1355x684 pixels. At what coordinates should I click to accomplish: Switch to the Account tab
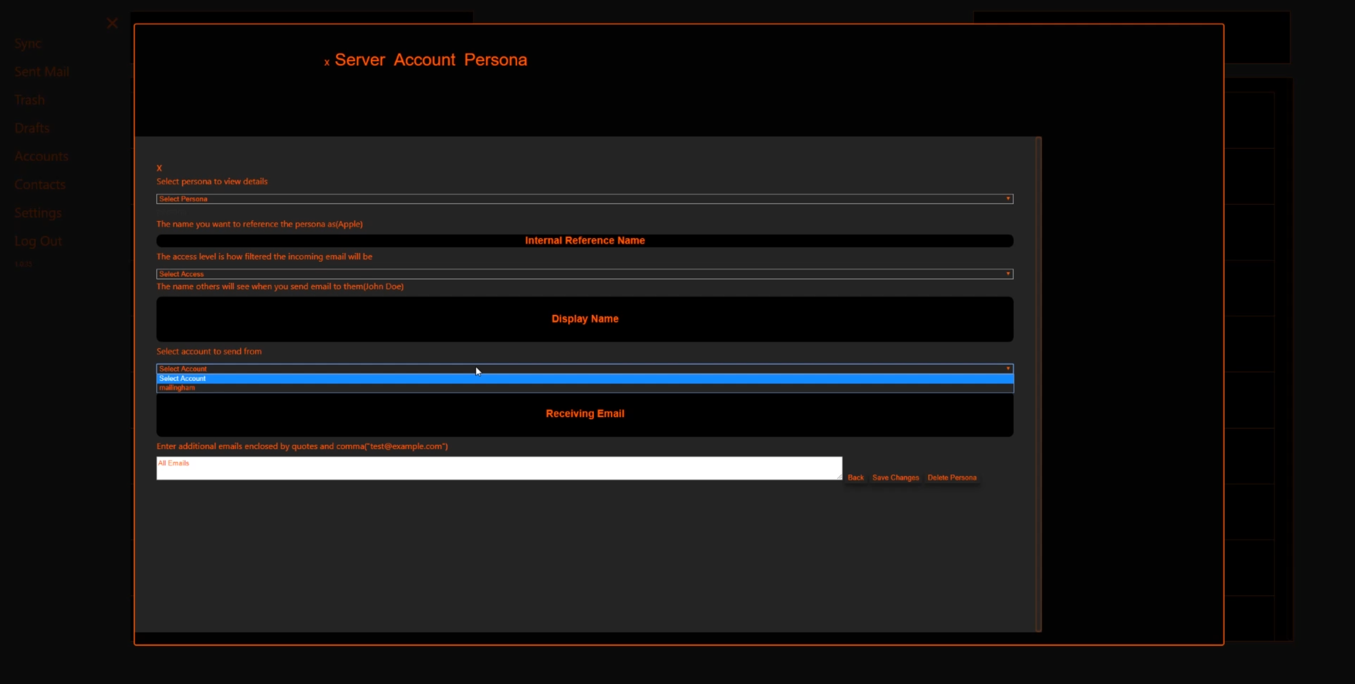[x=425, y=60]
